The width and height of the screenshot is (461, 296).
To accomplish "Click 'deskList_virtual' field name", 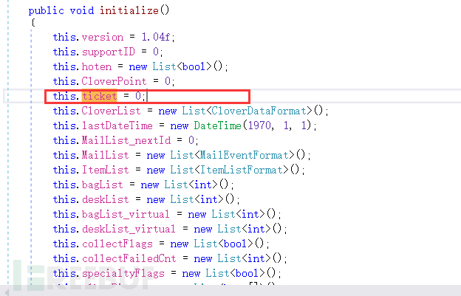I will click(x=129, y=229).
